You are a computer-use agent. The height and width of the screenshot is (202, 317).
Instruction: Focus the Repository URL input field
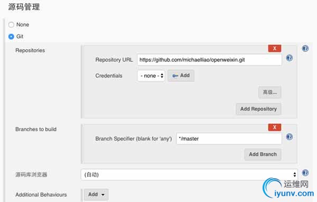(209, 60)
